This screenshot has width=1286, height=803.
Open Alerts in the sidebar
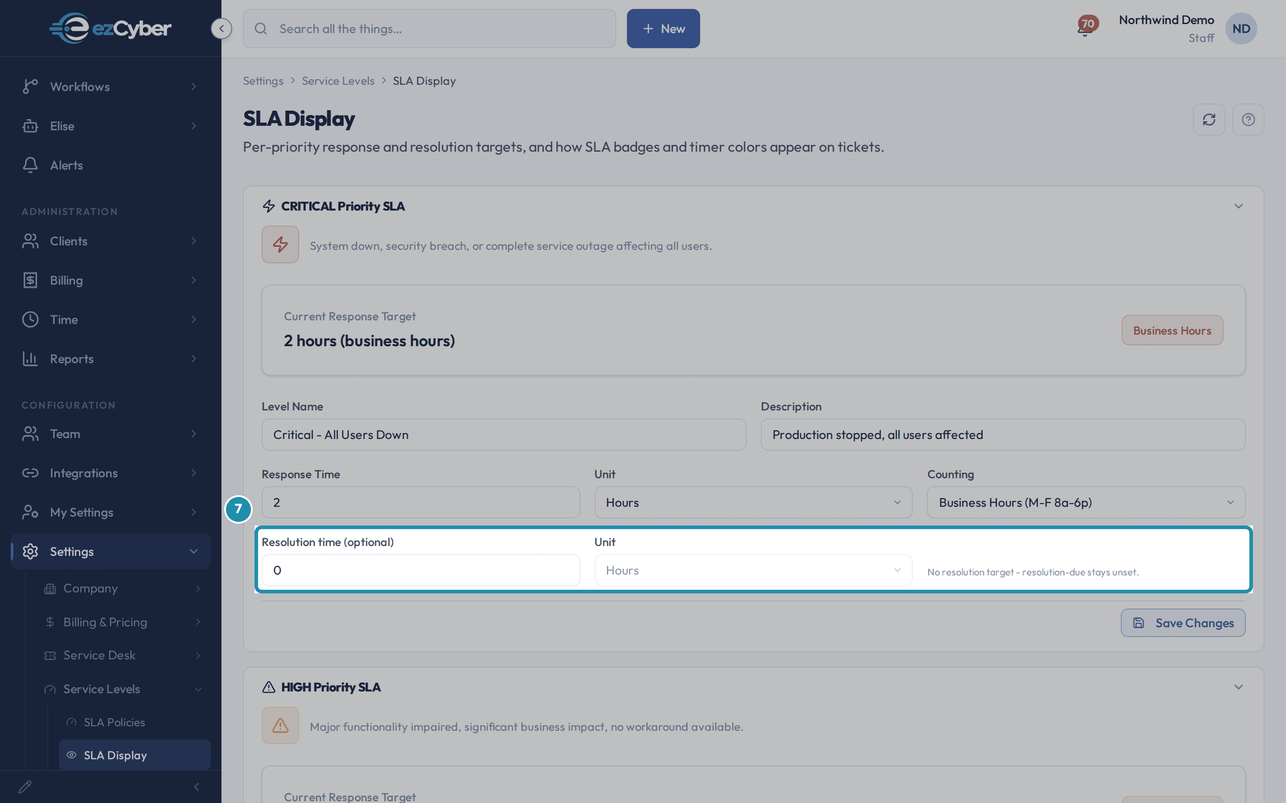pos(111,165)
